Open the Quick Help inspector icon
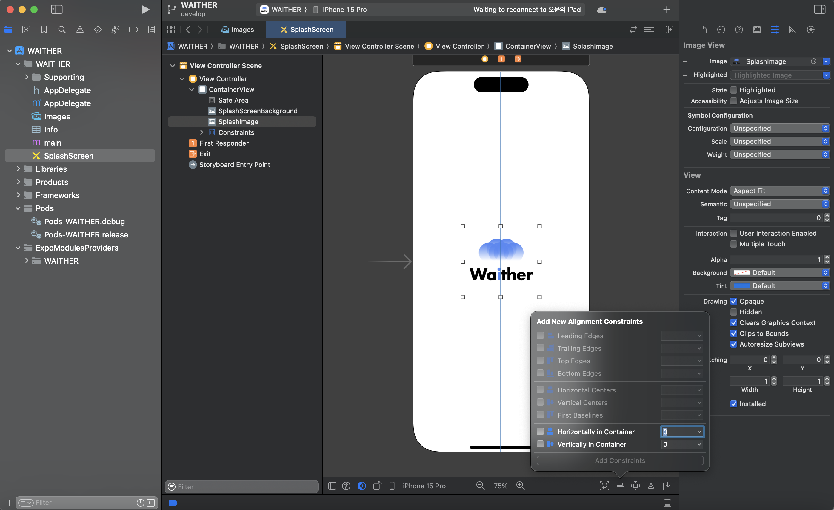 click(x=739, y=30)
